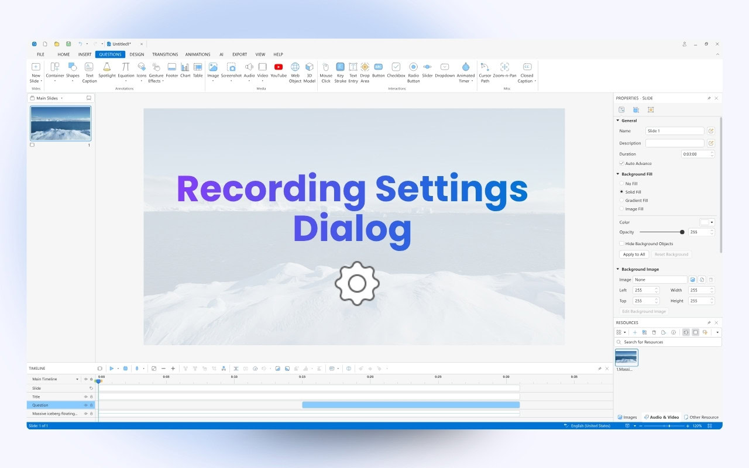Click the New Slide icon

(36, 67)
